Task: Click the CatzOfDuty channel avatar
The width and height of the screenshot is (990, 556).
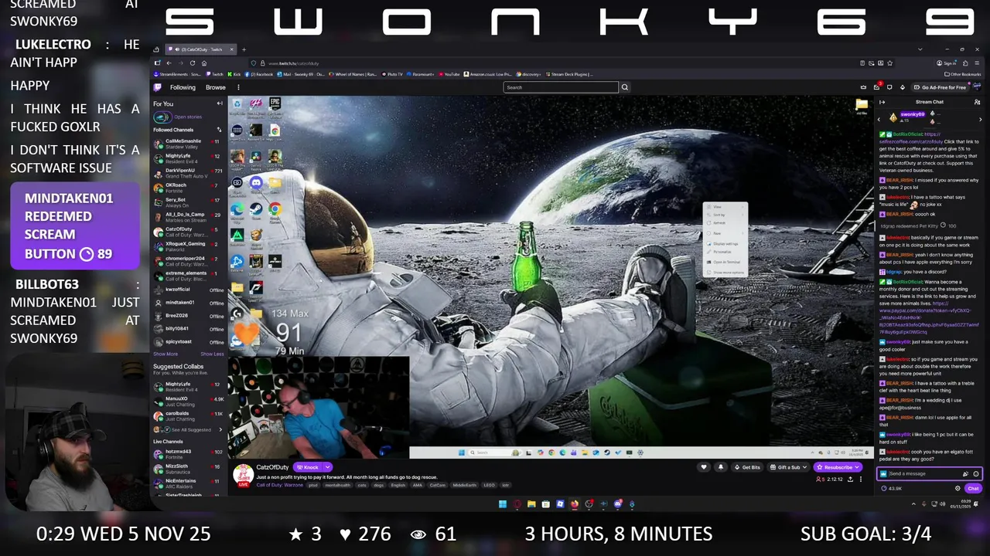Action: [x=243, y=473]
